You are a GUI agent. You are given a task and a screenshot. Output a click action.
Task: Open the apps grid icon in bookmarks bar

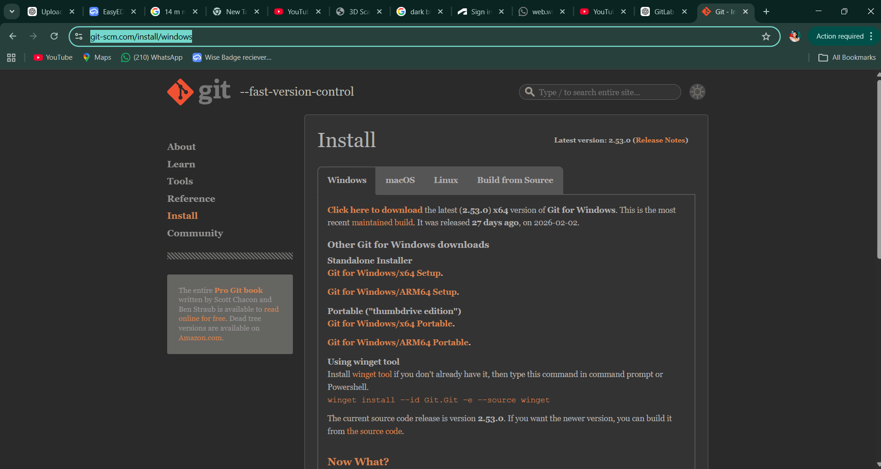click(x=12, y=57)
